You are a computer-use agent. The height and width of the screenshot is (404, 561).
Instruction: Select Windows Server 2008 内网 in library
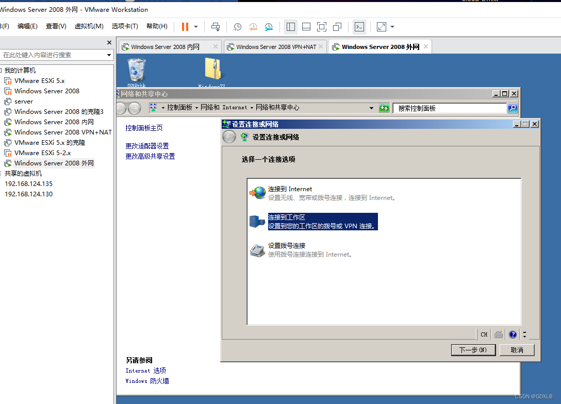tap(54, 122)
